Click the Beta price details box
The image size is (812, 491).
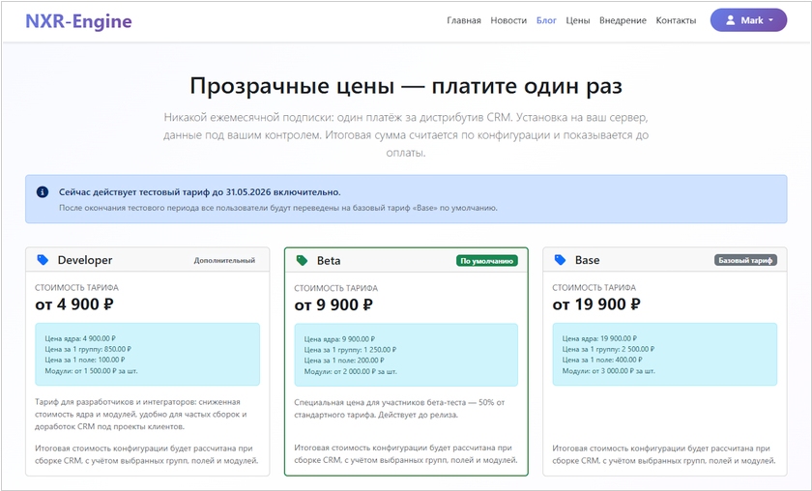406,355
